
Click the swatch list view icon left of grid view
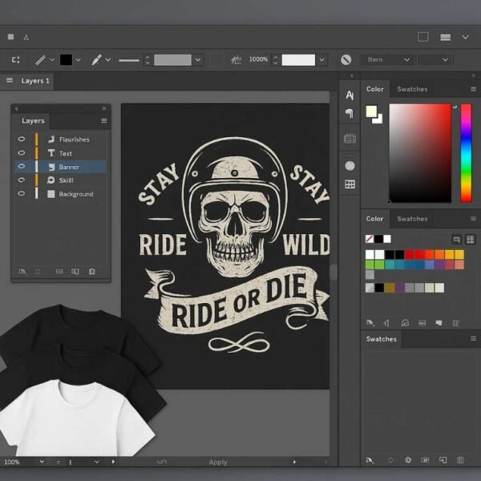[456, 239]
